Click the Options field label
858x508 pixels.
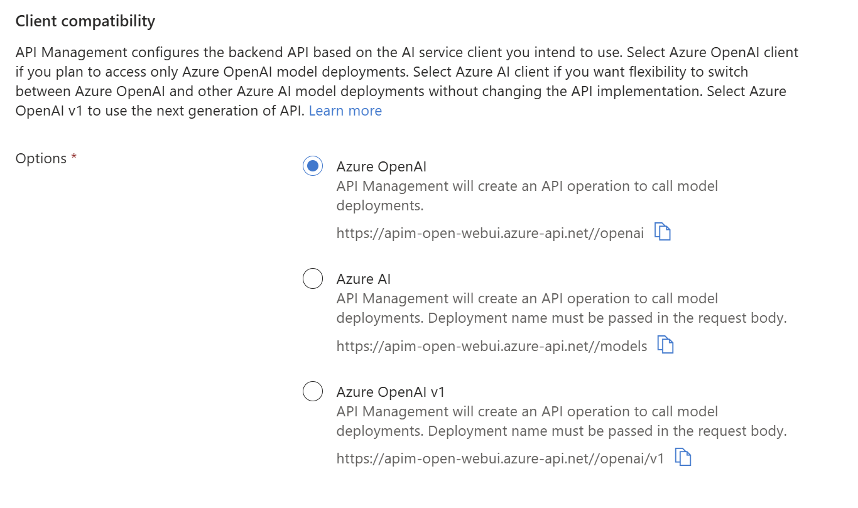click(41, 159)
